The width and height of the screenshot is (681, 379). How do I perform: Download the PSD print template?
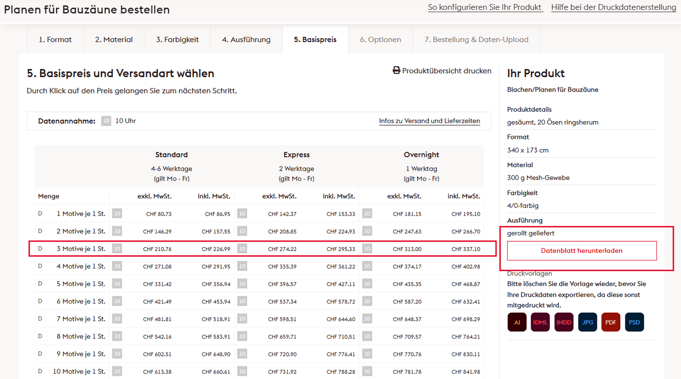[634, 322]
